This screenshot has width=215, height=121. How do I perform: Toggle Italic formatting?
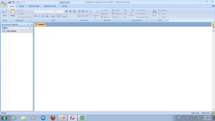point(39,16)
